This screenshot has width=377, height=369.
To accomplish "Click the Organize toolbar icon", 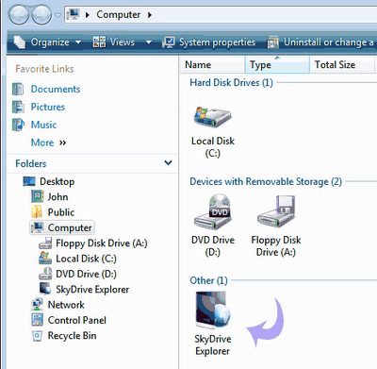I will coord(20,42).
